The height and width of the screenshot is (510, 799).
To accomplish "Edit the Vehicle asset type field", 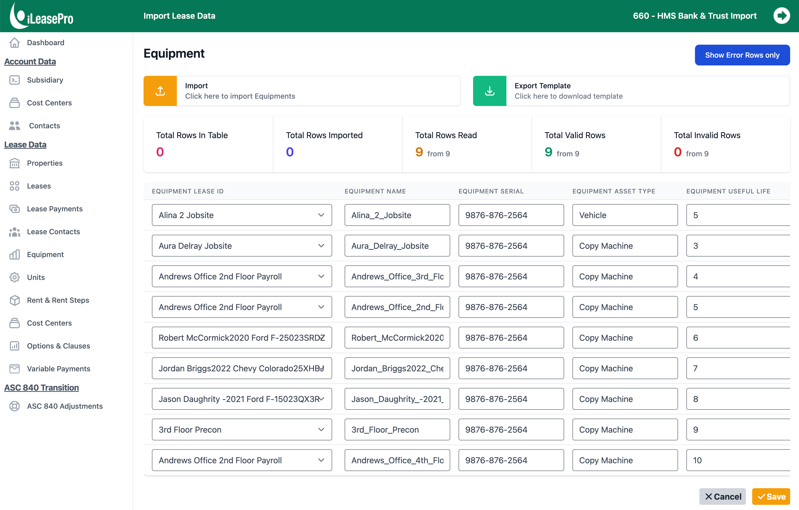I will tap(625, 215).
